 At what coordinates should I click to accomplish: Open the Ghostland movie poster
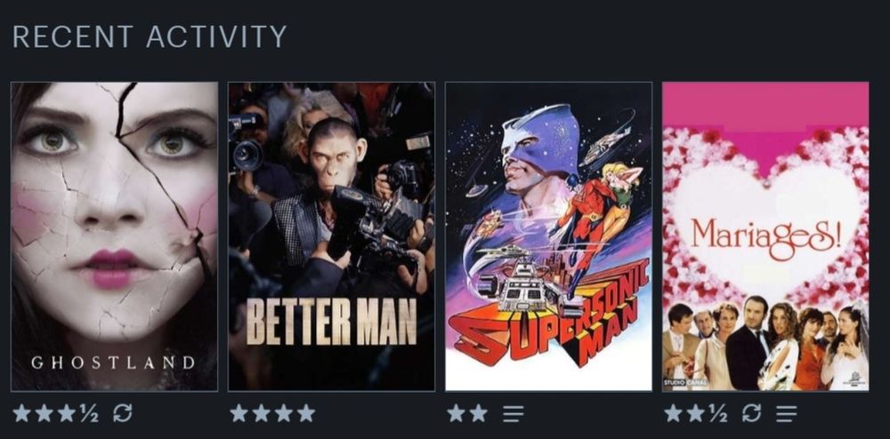[x=114, y=236]
